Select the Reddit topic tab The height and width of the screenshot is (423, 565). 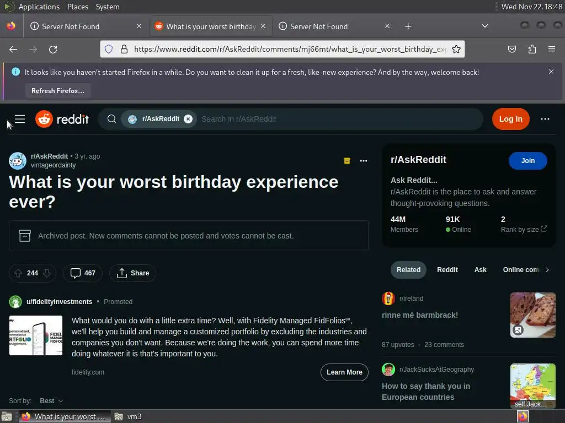[x=447, y=270]
